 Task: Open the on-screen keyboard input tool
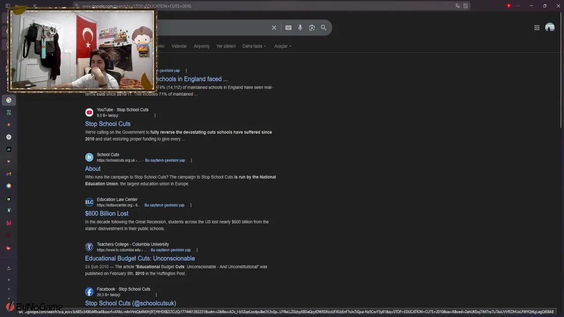pyautogui.click(x=288, y=28)
